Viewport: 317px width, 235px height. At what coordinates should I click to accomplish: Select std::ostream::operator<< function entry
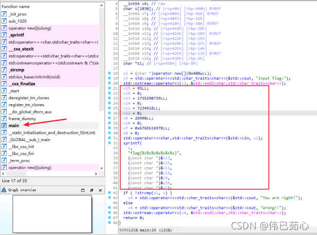(53, 63)
